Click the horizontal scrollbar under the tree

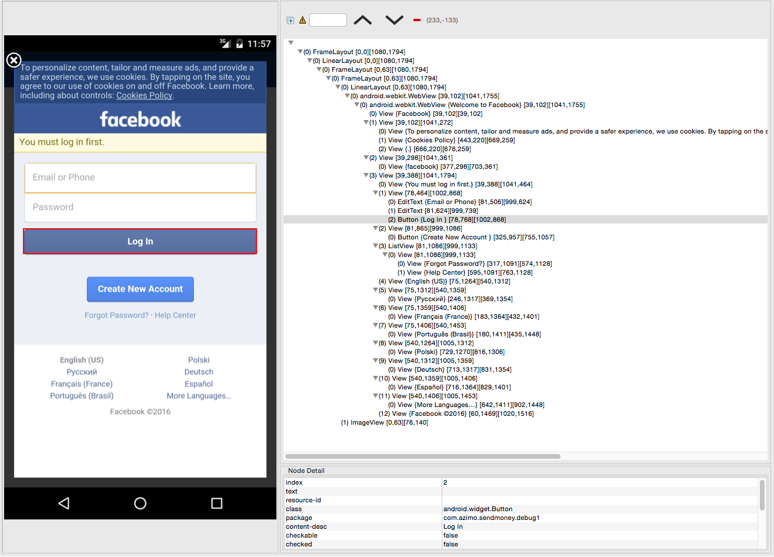(x=422, y=456)
